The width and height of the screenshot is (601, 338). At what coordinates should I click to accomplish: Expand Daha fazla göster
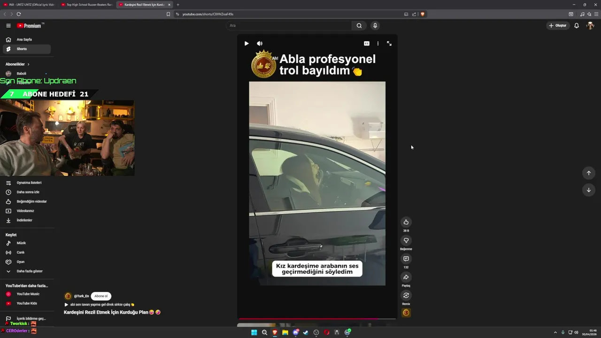click(x=27, y=271)
